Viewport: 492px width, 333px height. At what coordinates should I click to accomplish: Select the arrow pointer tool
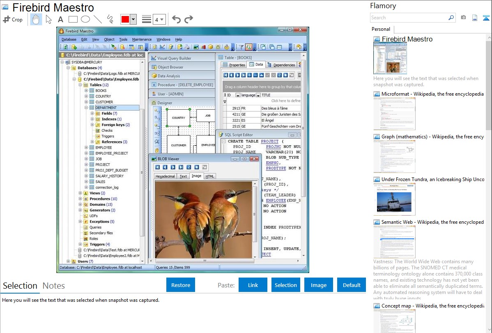point(48,19)
